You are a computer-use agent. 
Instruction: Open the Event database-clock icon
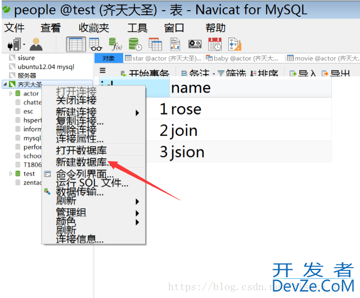pyautogui.click(x=135, y=44)
